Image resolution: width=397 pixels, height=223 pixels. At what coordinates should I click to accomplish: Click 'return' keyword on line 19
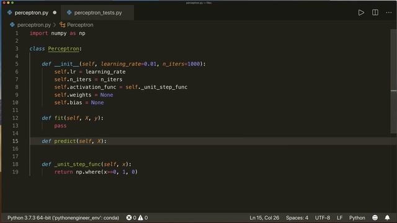(x=63, y=172)
